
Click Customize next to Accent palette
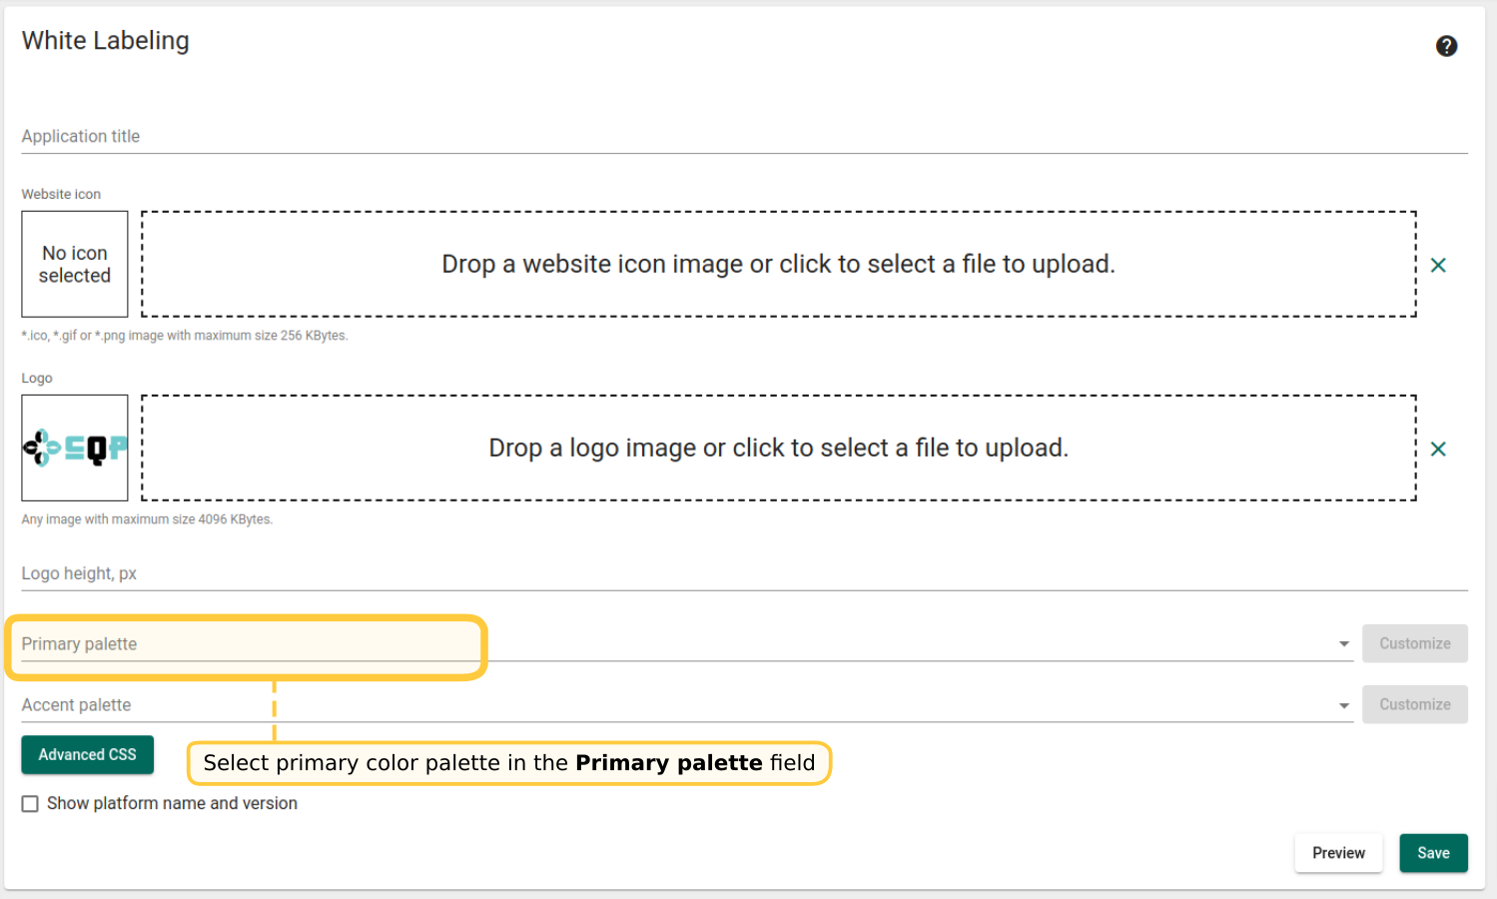click(x=1414, y=704)
